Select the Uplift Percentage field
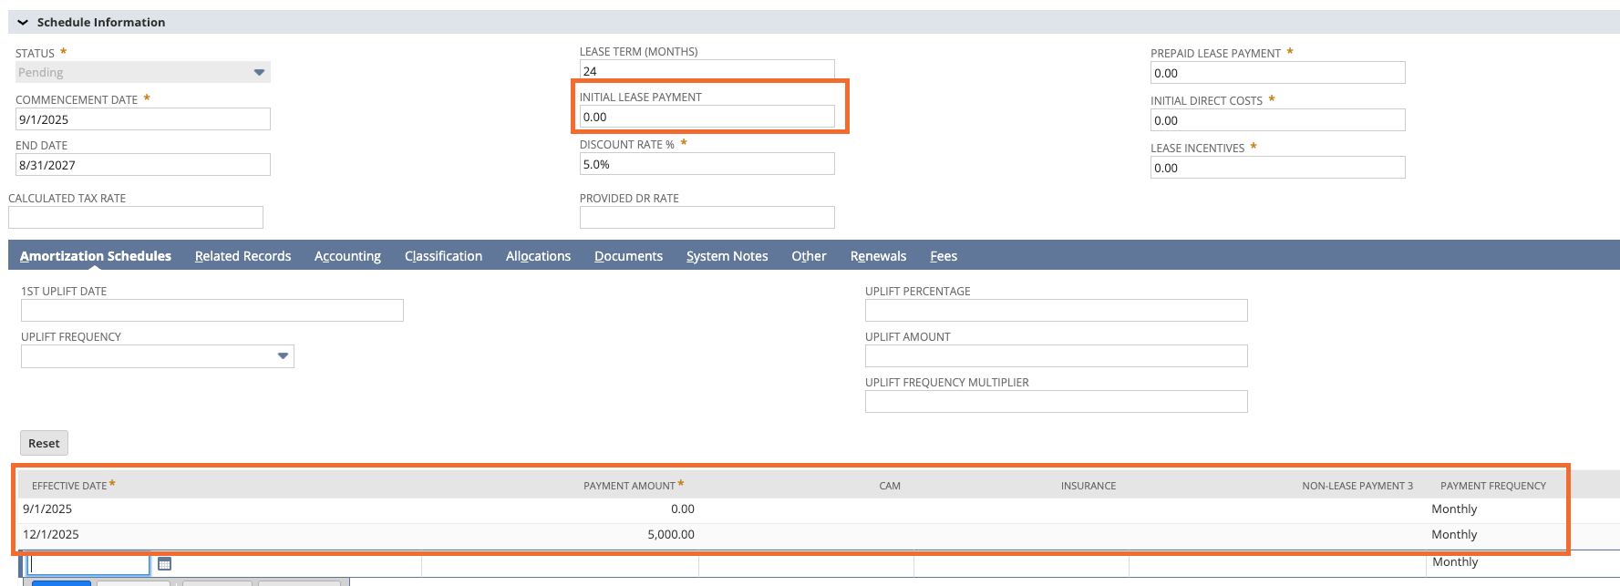The width and height of the screenshot is (1620, 586). pyautogui.click(x=1056, y=311)
